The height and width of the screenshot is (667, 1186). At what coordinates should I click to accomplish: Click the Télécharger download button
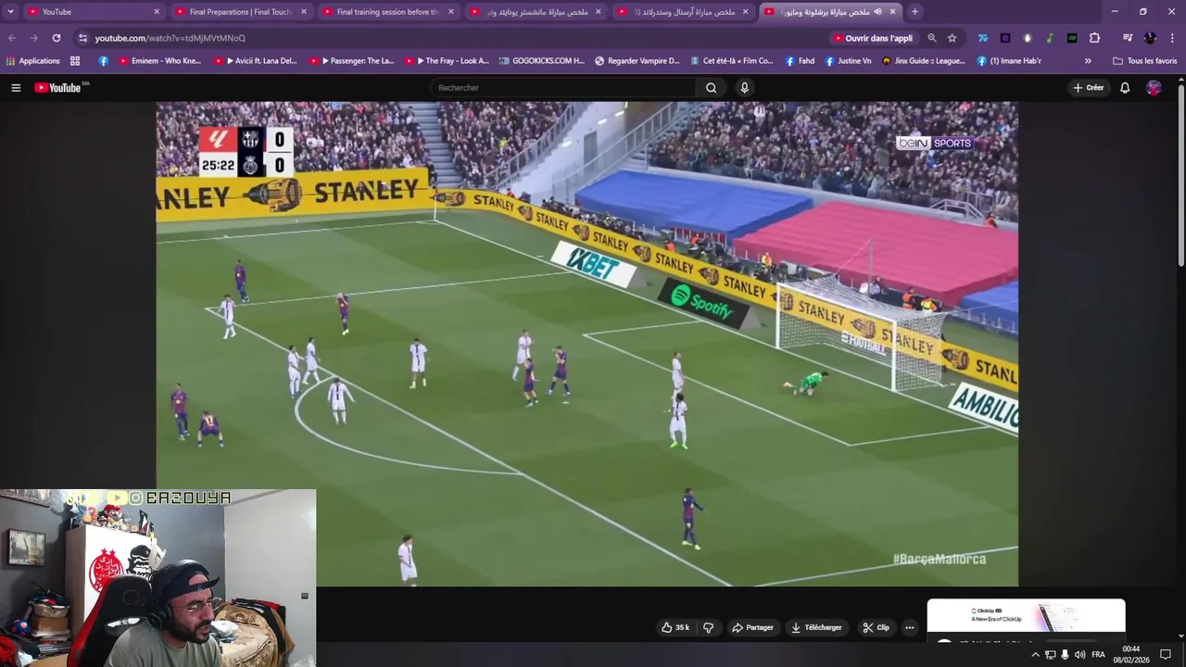(x=816, y=627)
